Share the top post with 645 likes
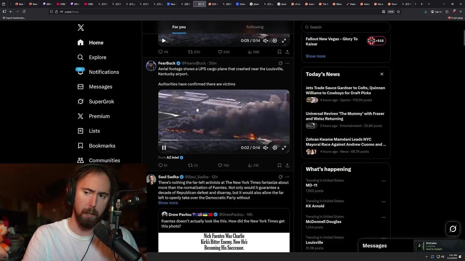Screen dimensions: 465x261 pos(287,52)
